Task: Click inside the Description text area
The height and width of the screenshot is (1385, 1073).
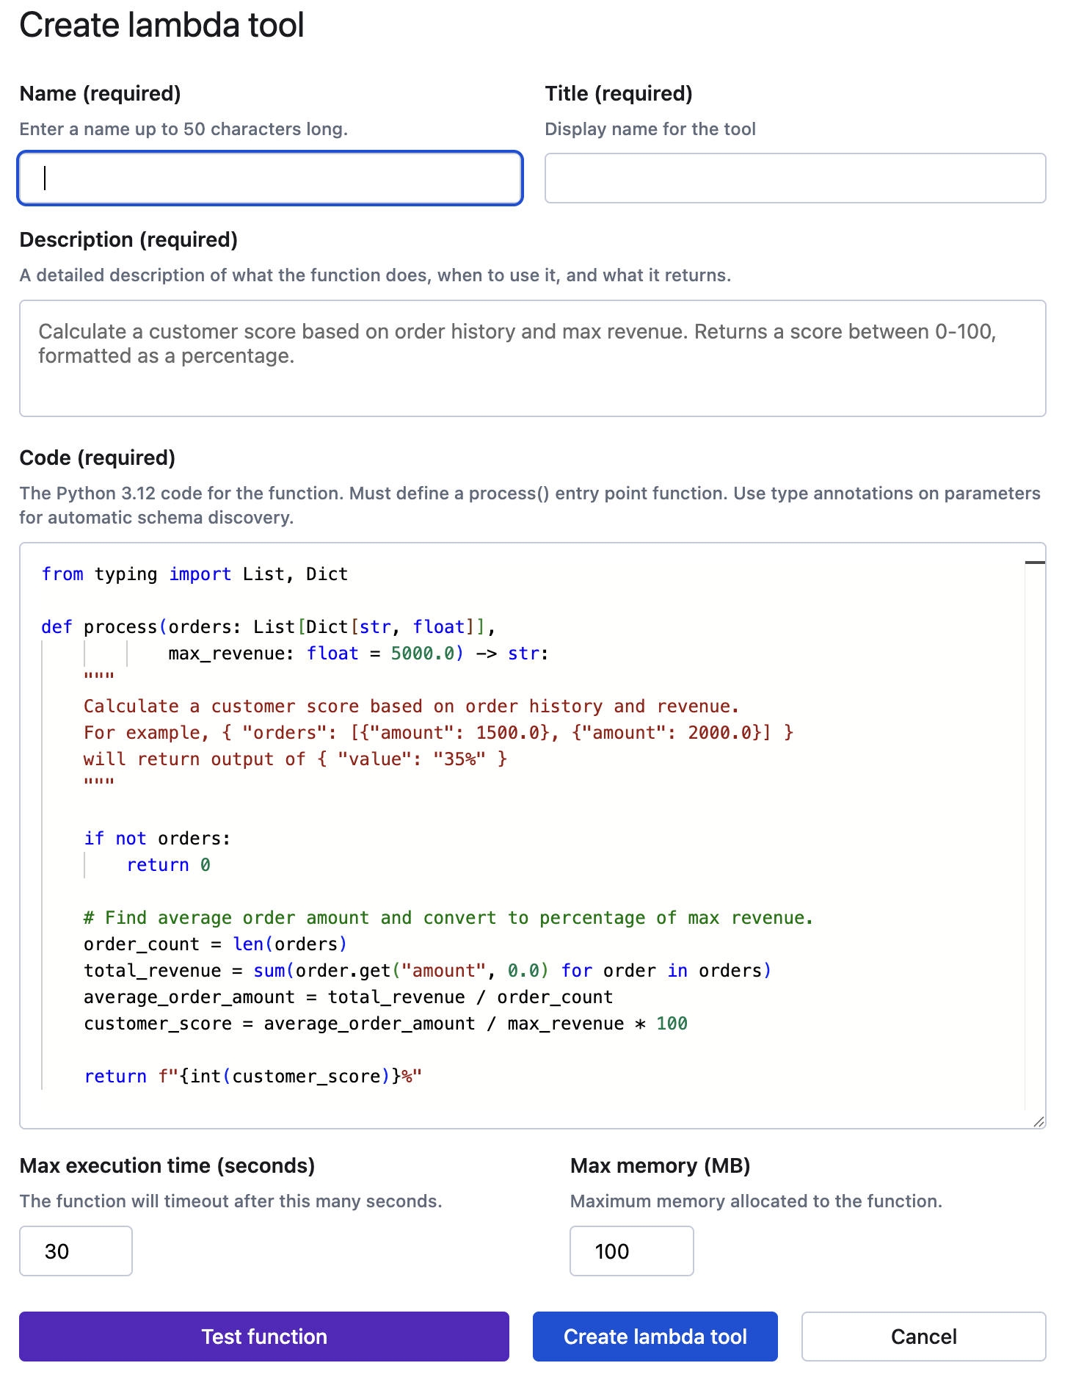Action: [534, 358]
